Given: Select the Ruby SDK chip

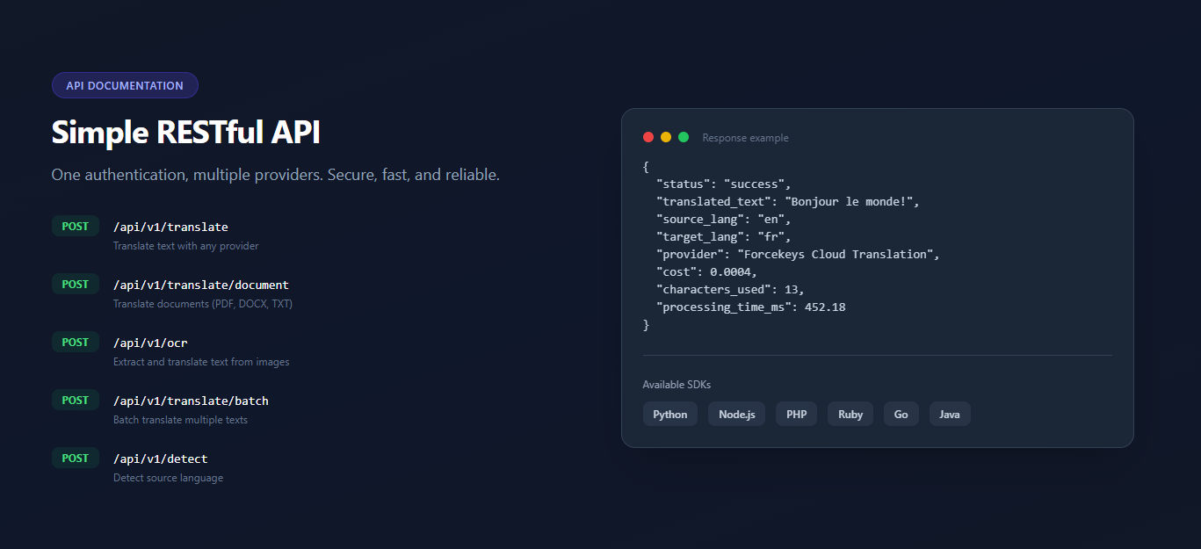Looking at the screenshot, I should 850,414.
